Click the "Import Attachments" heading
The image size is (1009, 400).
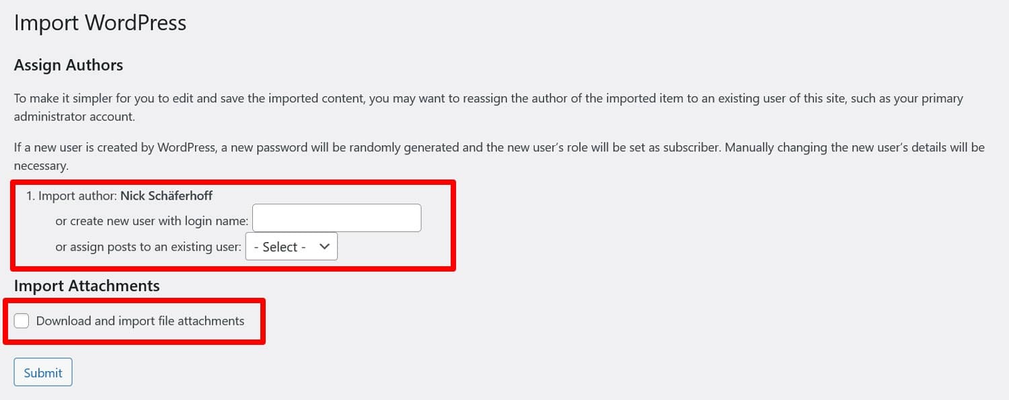pyautogui.click(x=87, y=286)
